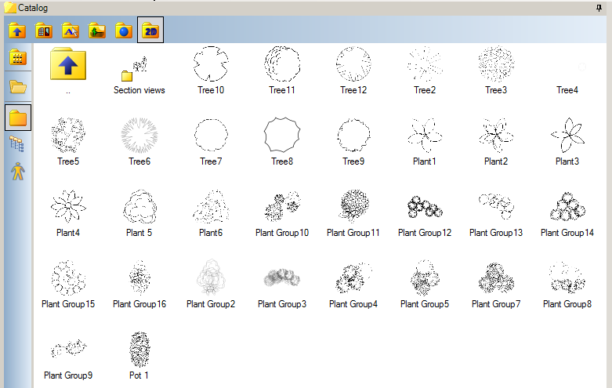
Task: Open the text and fonts catalog folder
Action: tap(71, 31)
